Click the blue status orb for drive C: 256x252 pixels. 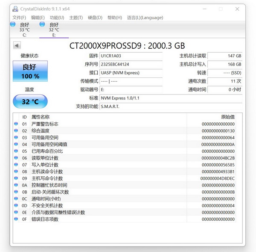pyautogui.click(x=13, y=24)
